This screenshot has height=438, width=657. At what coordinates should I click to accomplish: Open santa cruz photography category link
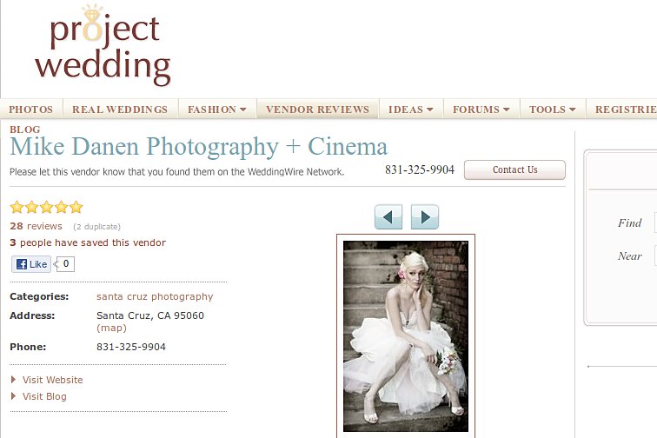(155, 296)
